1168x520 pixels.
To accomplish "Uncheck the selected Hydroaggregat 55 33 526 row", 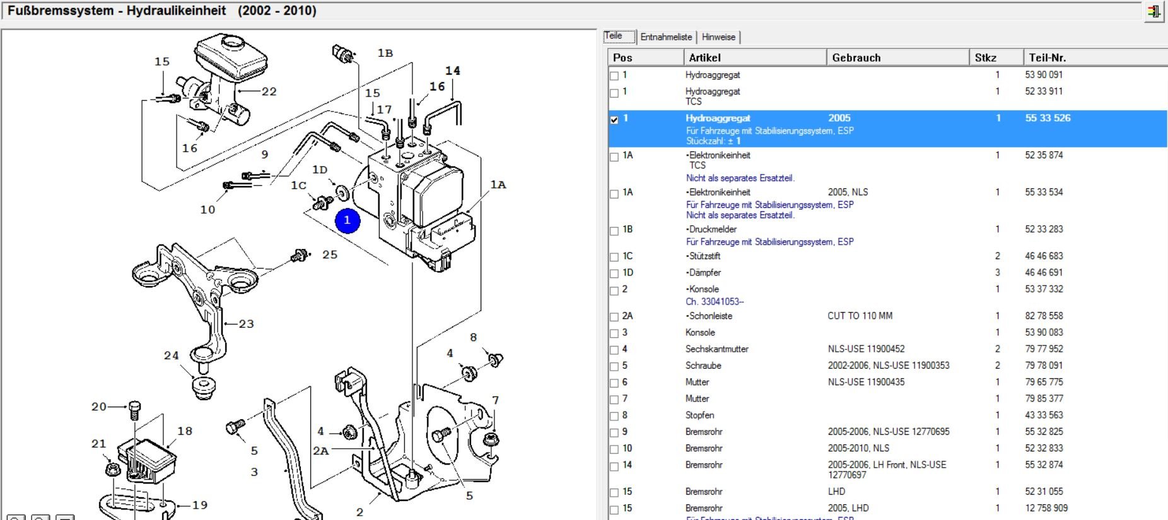I will [614, 120].
